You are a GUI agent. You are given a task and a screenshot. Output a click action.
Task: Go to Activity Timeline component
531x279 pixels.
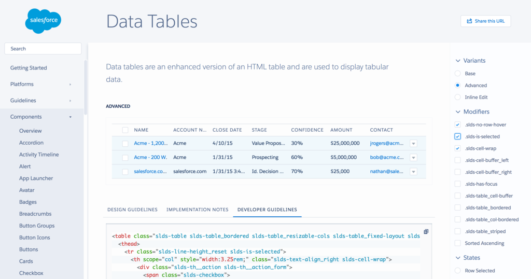(39, 155)
